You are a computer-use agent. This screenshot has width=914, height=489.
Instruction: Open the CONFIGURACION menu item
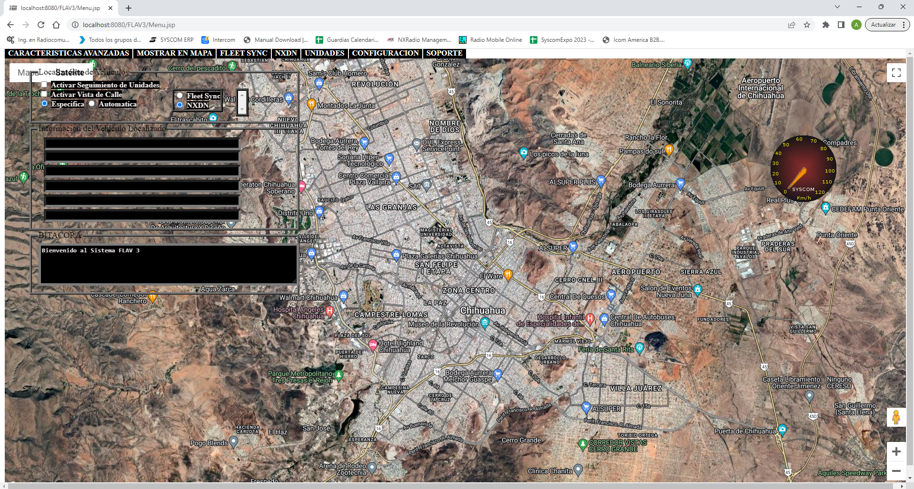pyautogui.click(x=385, y=53)
